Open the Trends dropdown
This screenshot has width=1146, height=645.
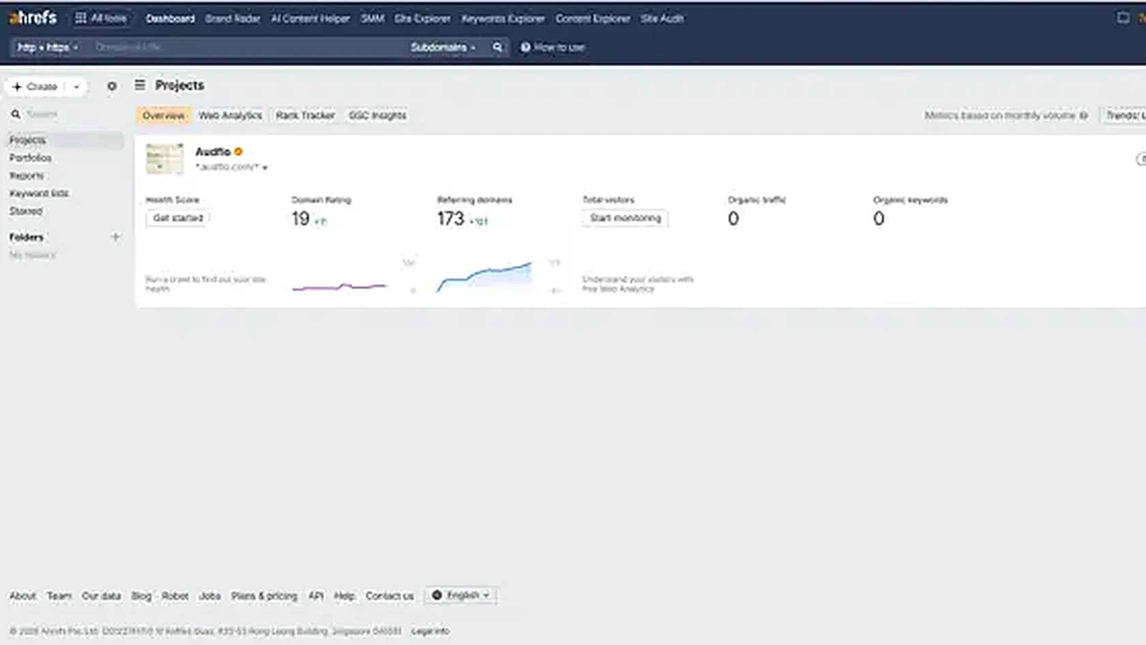pos(1123,115)
